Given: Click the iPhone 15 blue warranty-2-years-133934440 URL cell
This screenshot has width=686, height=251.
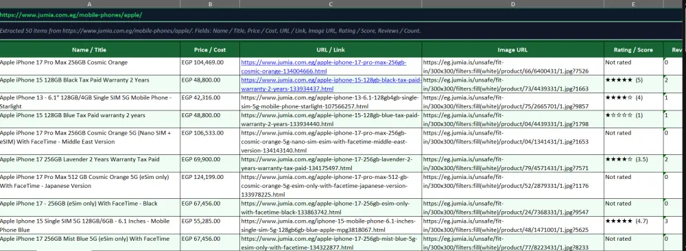Looking at the screenshot, I should pos(331,119).
